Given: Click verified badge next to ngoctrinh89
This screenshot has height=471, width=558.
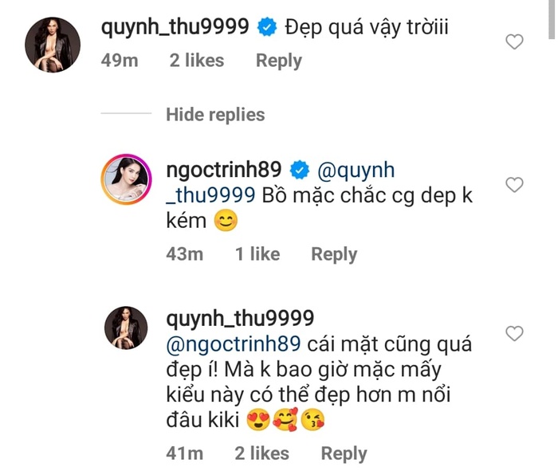Looking at the screenshot, I should [300, 171].
